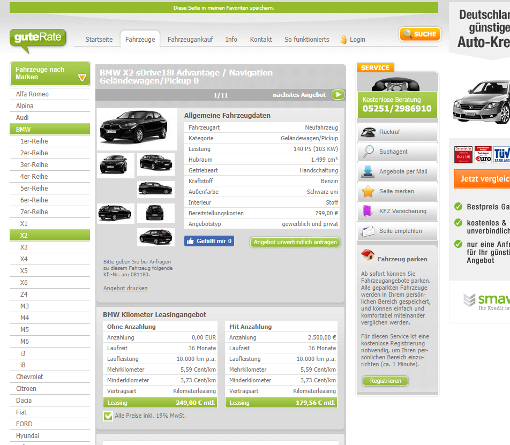Select 4er-Reihe model
The height and width of the screenshot is (445, 510).
[50, 177]
